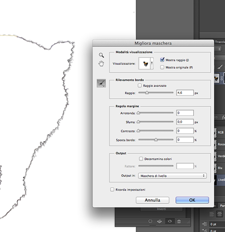The height and width of the screenshot is (232, 225).
Task: Select the RGB channel row
Action: (x=220, y=132)
